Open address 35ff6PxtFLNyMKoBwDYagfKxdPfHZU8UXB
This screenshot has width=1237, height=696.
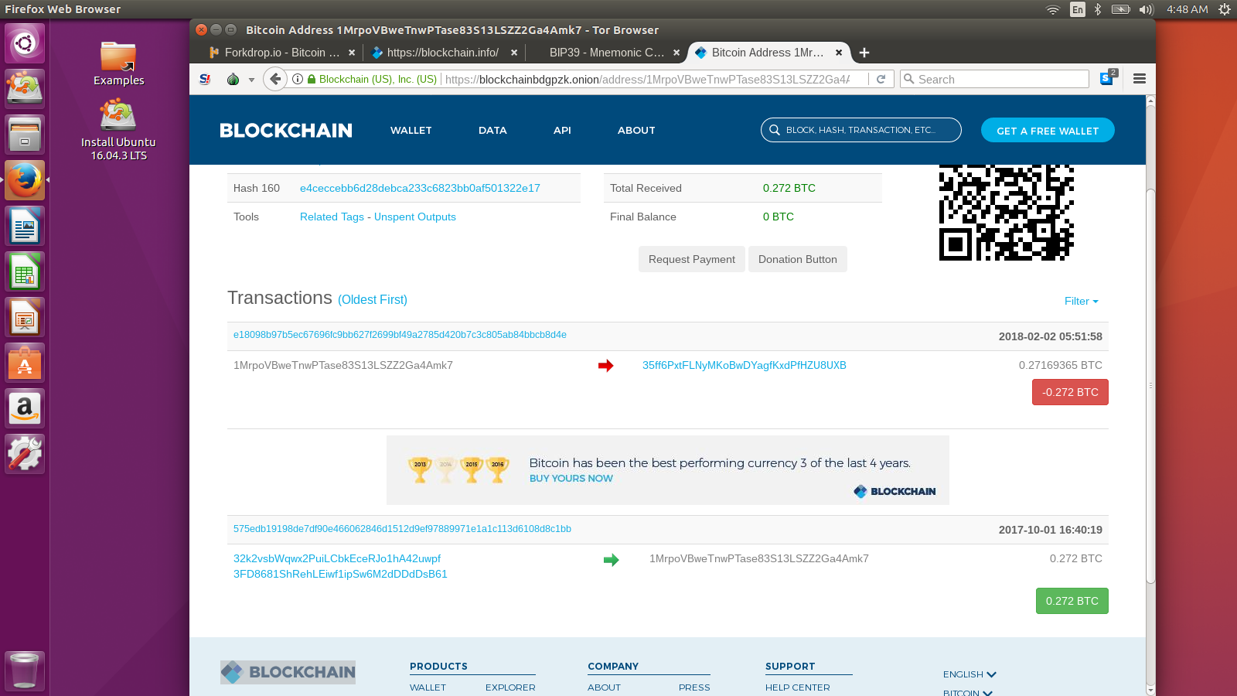tap(745, 365)
